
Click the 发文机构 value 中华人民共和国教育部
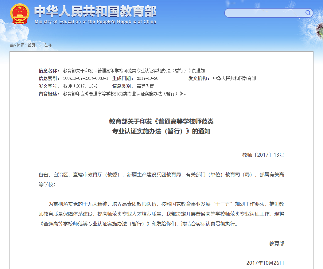click(235, 79)
